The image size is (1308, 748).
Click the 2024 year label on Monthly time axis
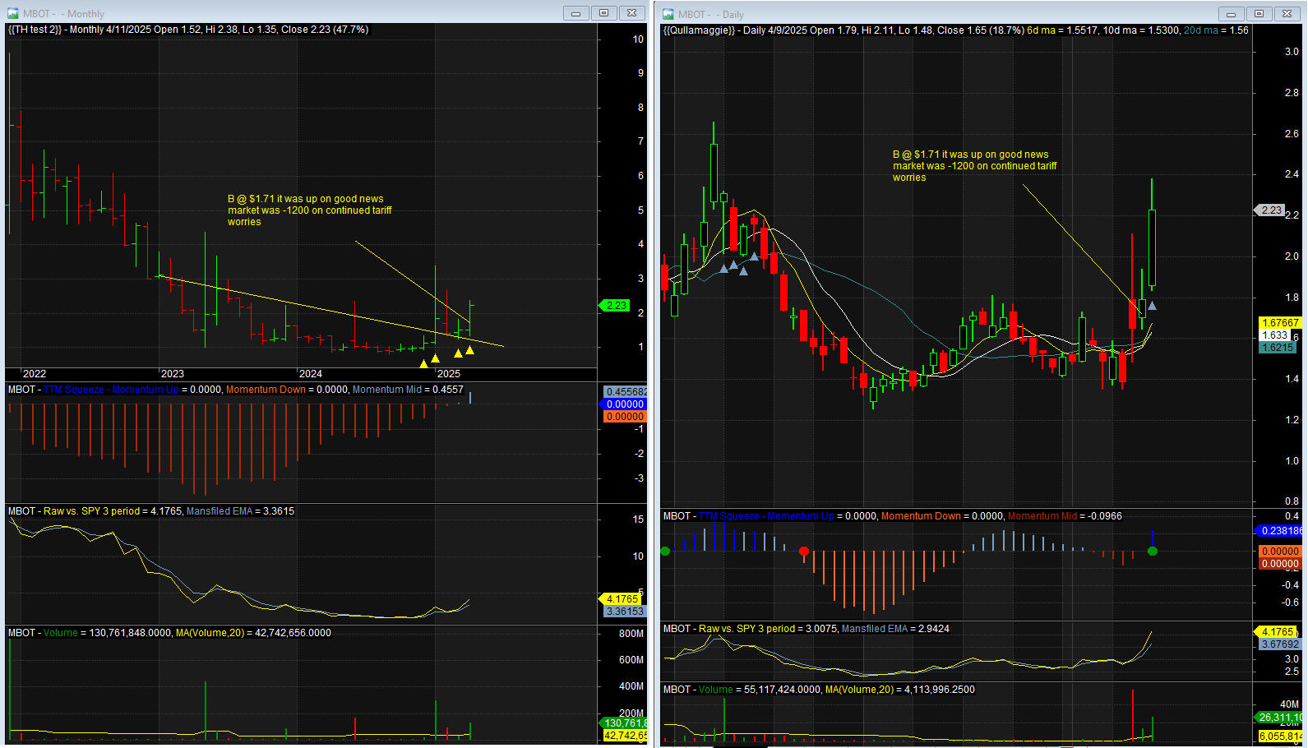click(x=311, y=374)
